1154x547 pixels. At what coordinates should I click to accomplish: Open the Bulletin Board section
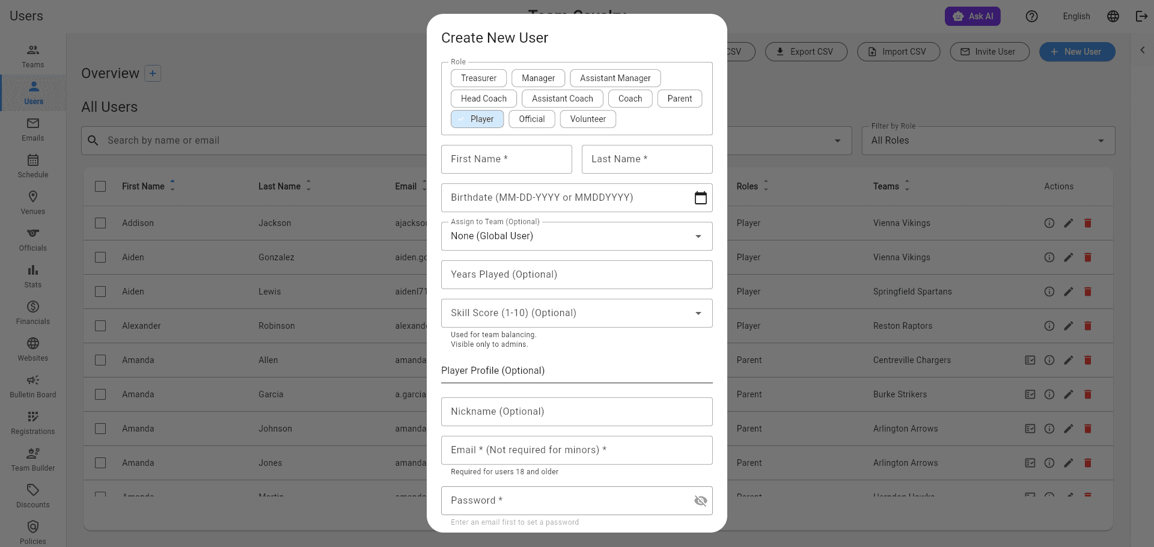(33, 387)
